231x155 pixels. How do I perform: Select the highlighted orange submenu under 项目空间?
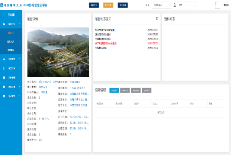pyautogui.click(x=11, y=33)
